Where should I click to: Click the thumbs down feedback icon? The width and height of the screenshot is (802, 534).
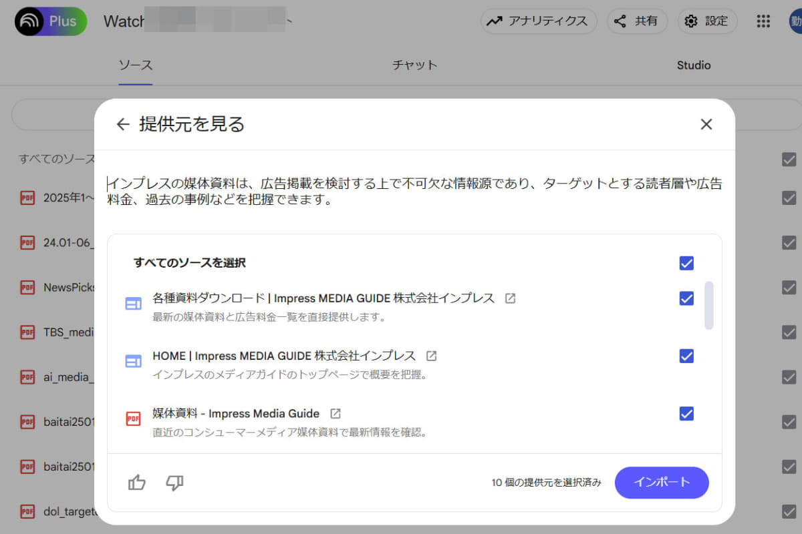[x=174, y=482]
